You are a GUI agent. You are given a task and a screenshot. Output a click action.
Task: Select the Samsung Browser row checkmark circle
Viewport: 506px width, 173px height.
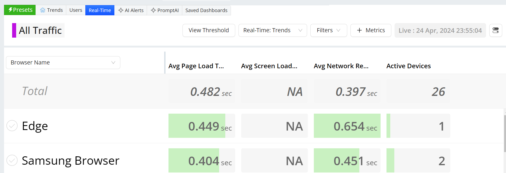(x=12, y=160)
